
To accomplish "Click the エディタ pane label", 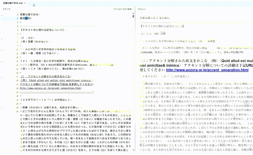I will (6, 9).
